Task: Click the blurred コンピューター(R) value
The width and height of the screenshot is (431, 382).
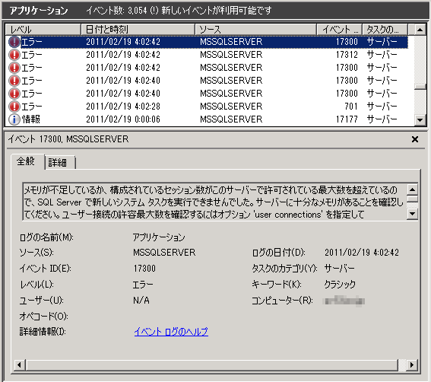Action: click(344, 301)
